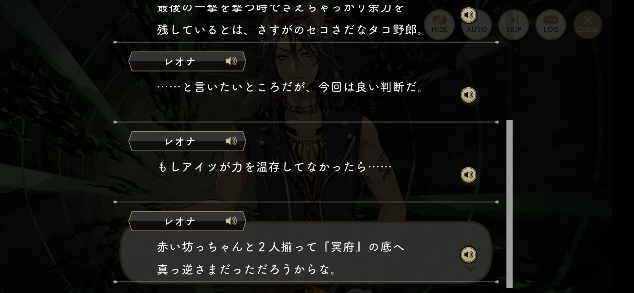Click the down arrow below last voice icon

coord(470,269)
